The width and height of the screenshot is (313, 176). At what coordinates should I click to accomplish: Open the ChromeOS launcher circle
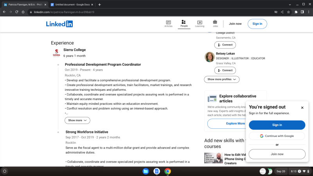click(5, 171)
